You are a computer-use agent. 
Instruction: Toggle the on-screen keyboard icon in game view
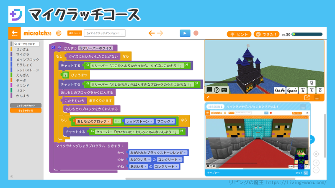(224, 90)
